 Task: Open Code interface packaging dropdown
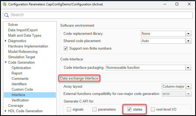tap(188, 67)
